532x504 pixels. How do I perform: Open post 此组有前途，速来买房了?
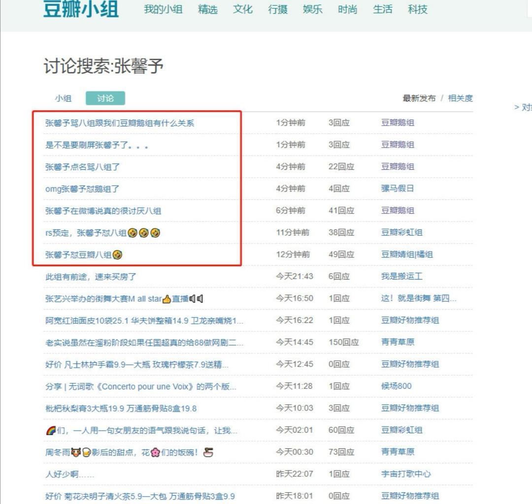(x=91, y=277)
